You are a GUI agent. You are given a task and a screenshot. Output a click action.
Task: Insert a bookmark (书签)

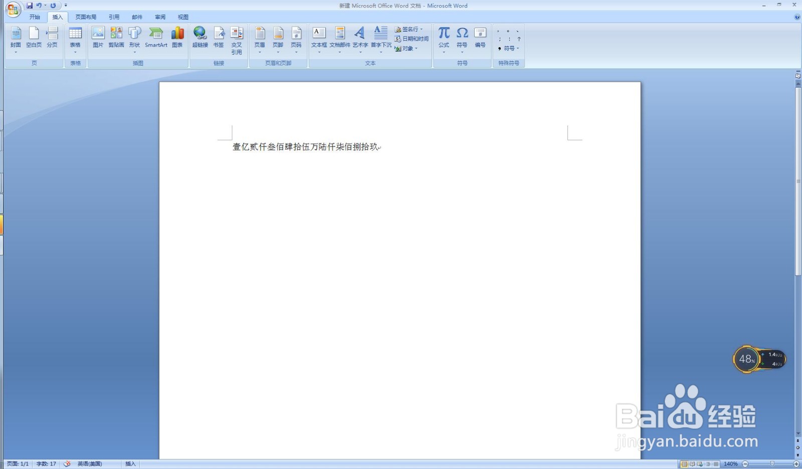coord(219,37)
